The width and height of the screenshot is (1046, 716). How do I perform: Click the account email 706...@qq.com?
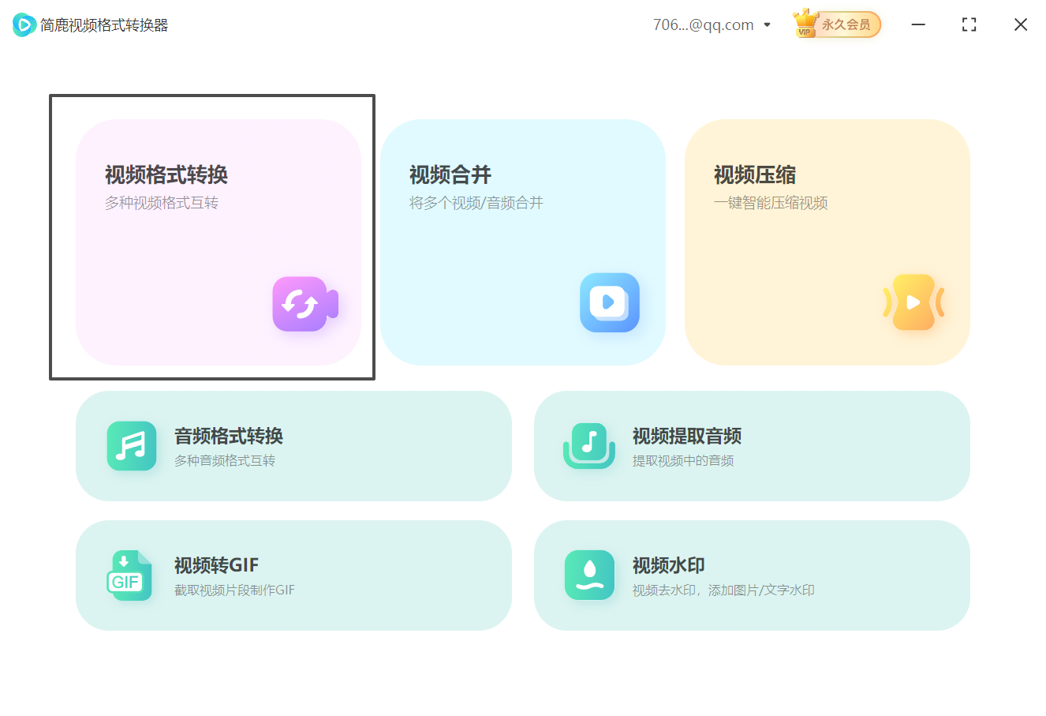pos(701,24)
